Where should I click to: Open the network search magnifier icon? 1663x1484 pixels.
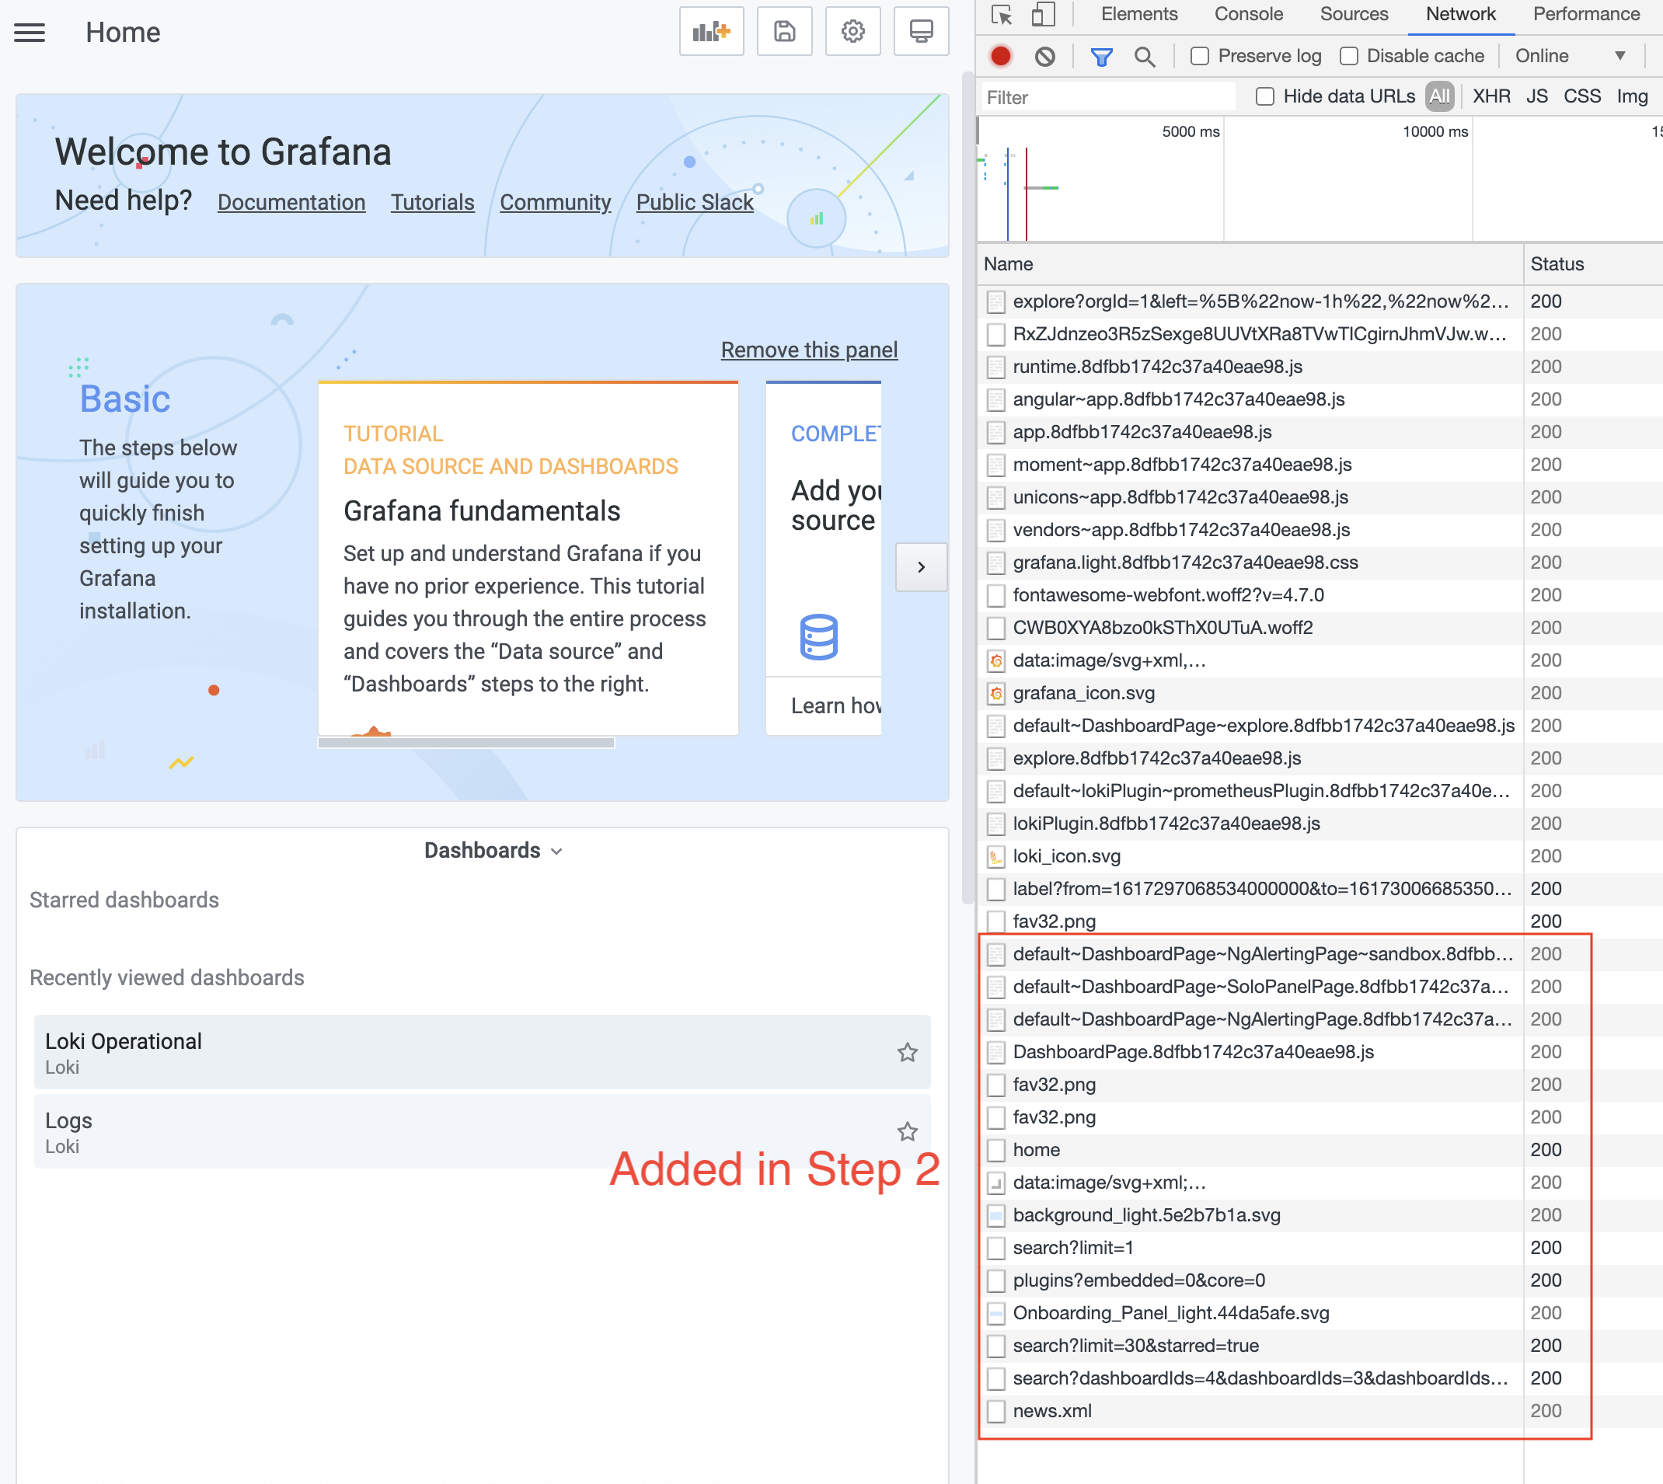tap(1145, 56)
